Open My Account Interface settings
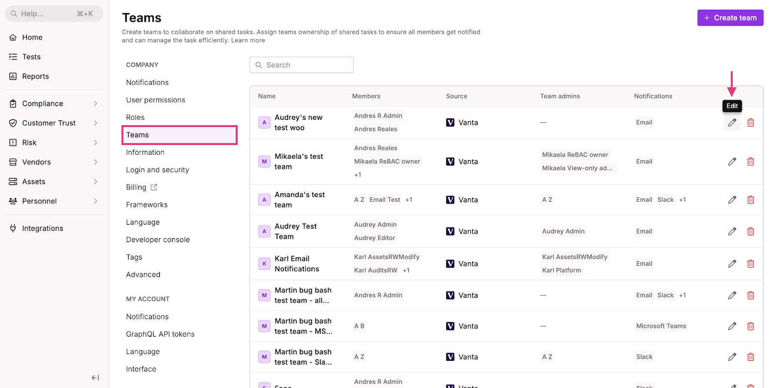This screenshot has height=388, width=775. (141, 369)
